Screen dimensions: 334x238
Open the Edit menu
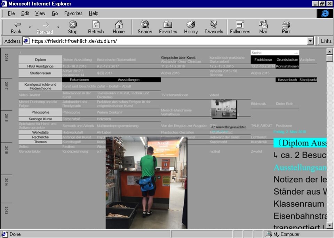pyautogui.click(x=25, y=14)
